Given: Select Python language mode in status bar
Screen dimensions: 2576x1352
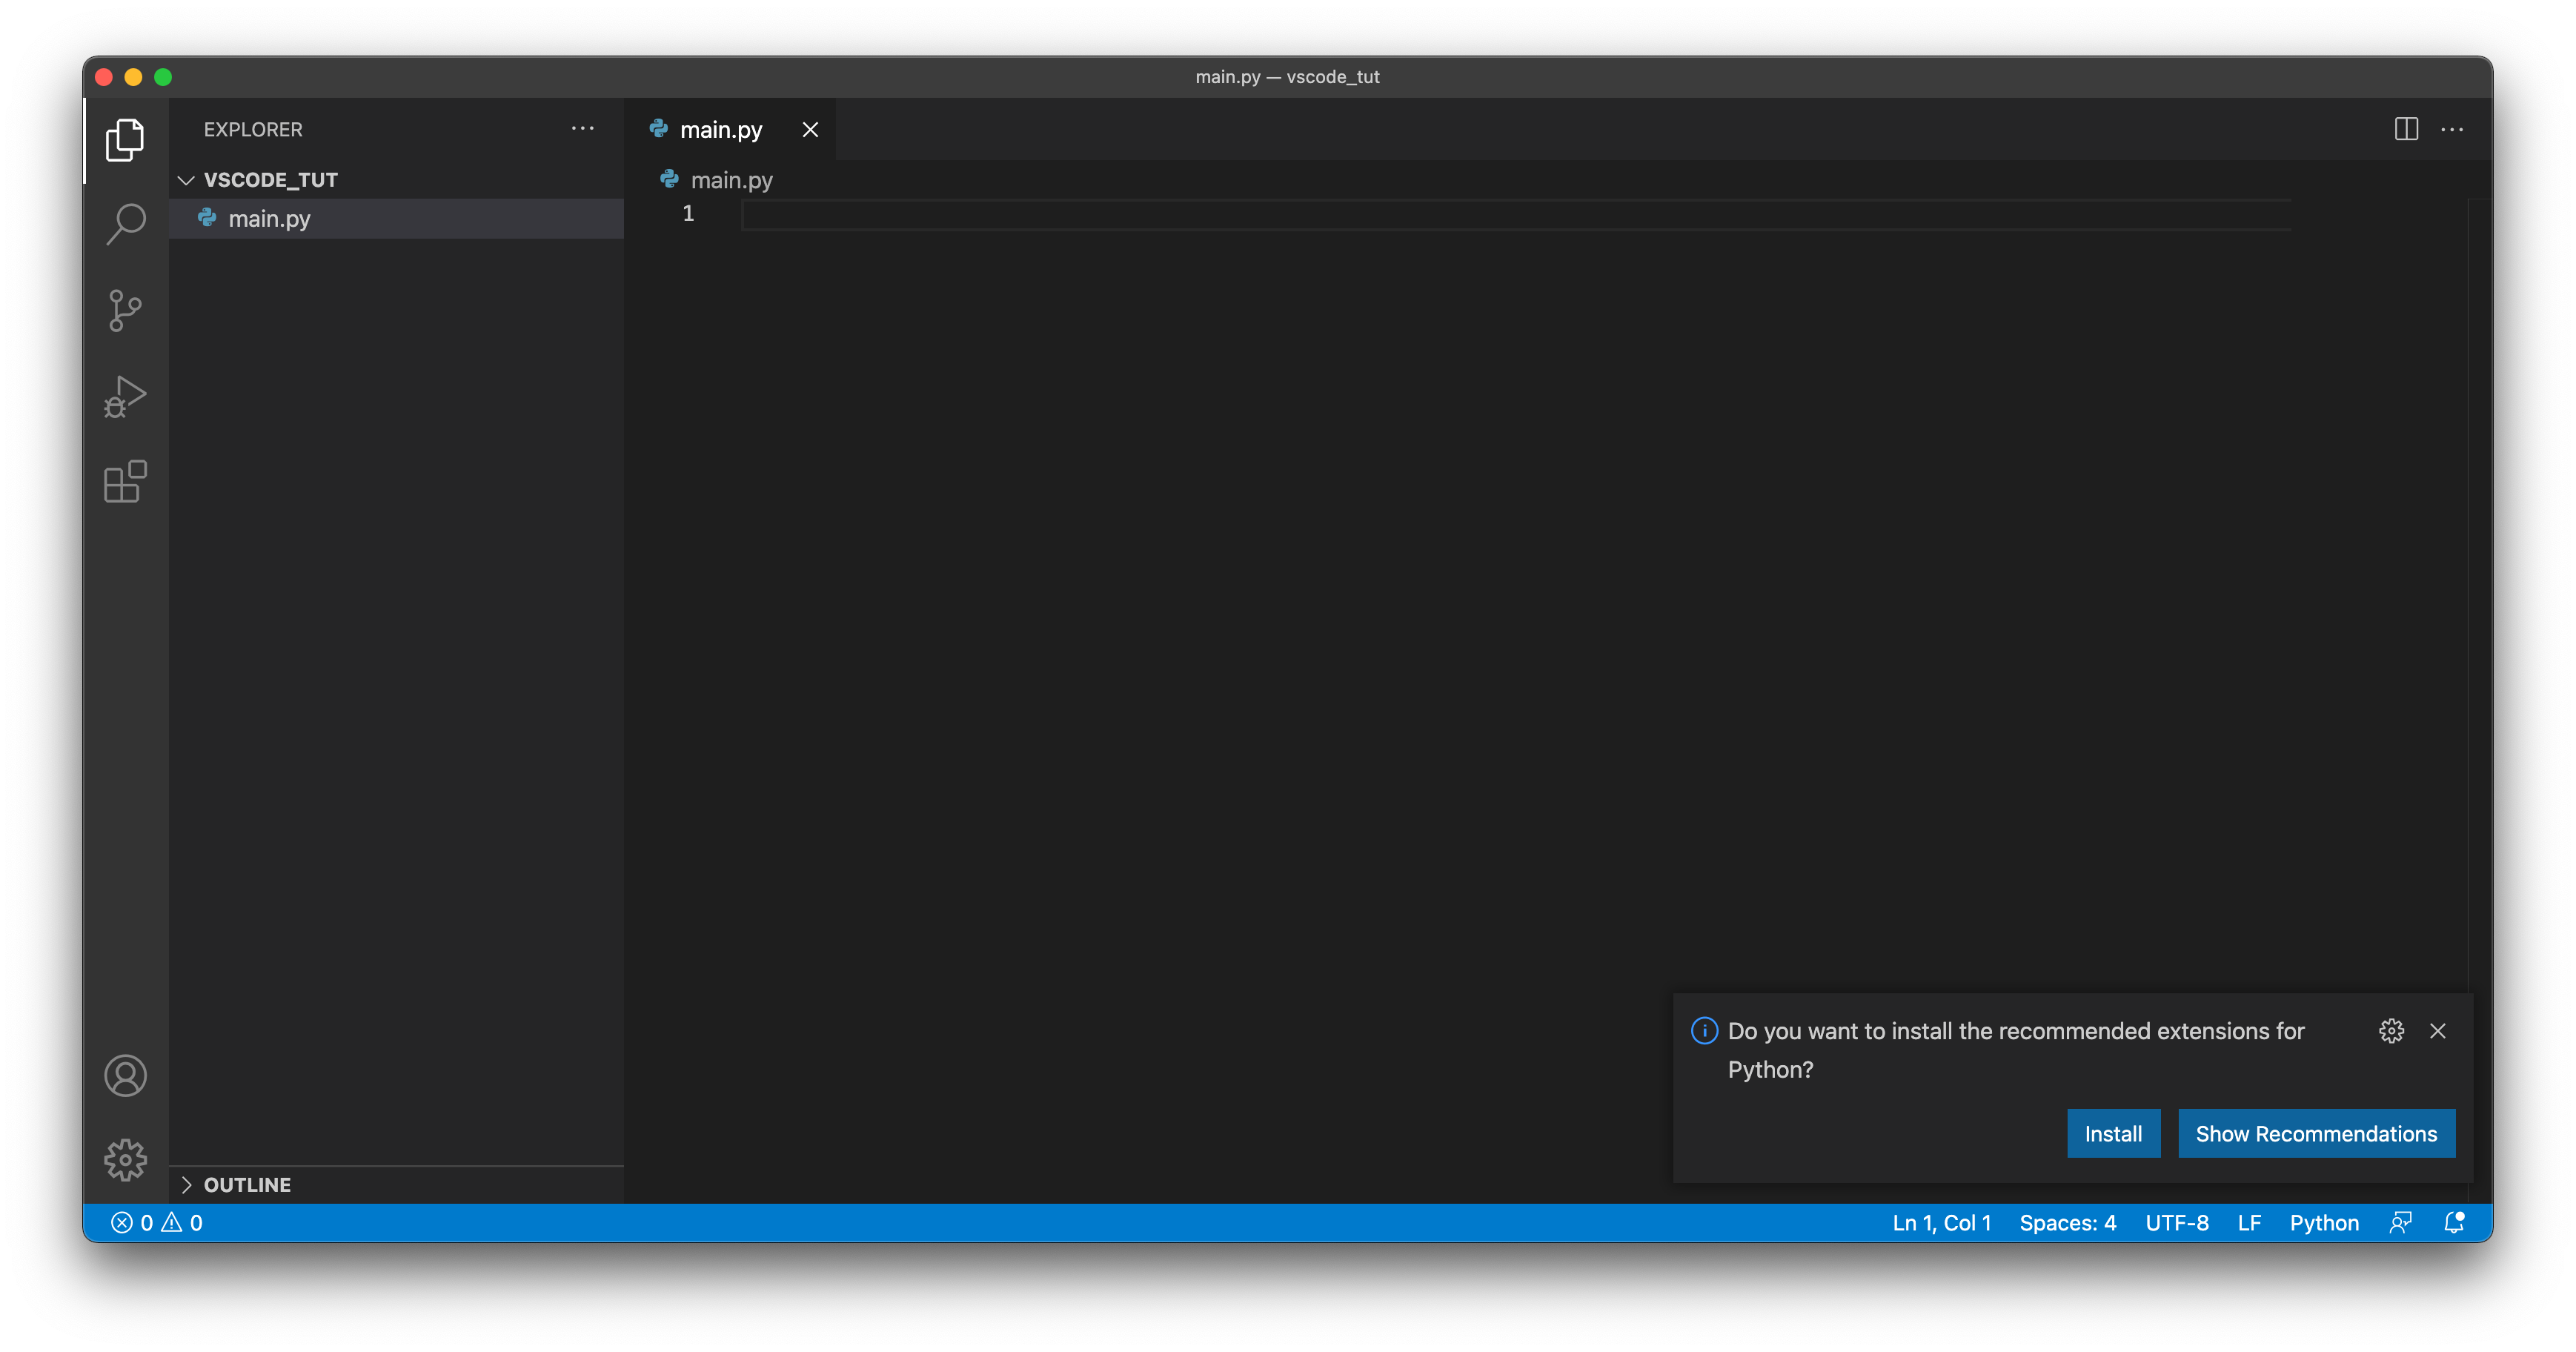Looking at the screenshot, I should tap(2323, 1223).
